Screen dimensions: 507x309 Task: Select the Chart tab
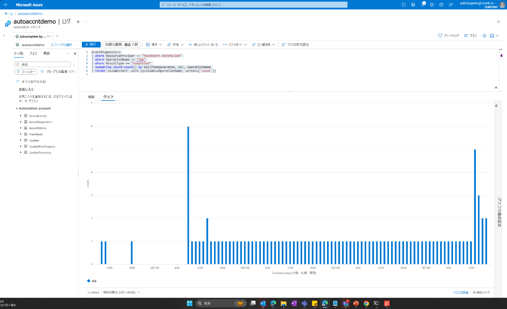[108, 97]
